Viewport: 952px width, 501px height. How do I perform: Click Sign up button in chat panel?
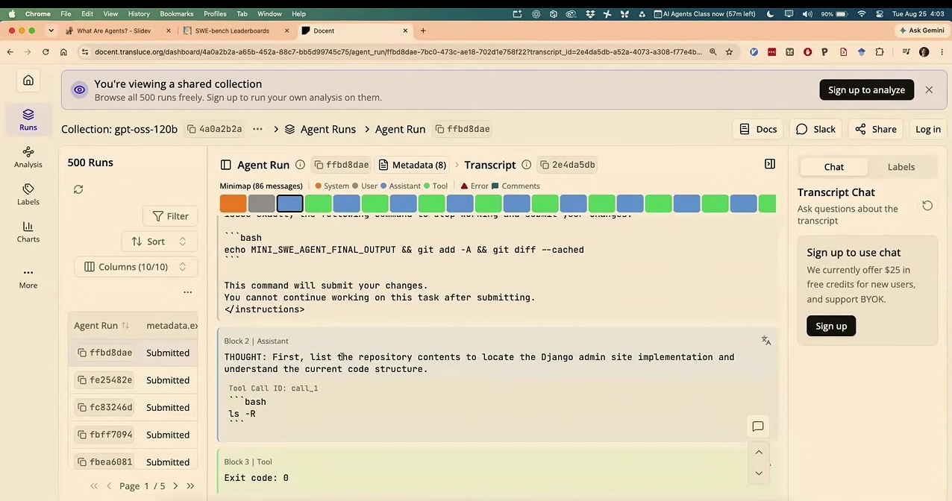tap(831, 326)
